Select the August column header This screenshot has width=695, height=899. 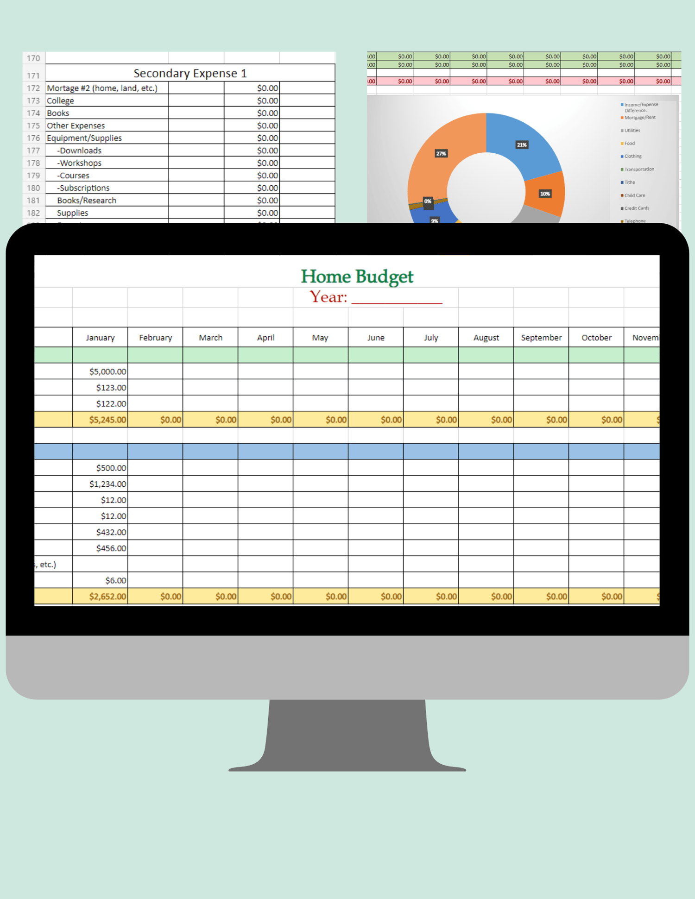(x=486, y=338)
